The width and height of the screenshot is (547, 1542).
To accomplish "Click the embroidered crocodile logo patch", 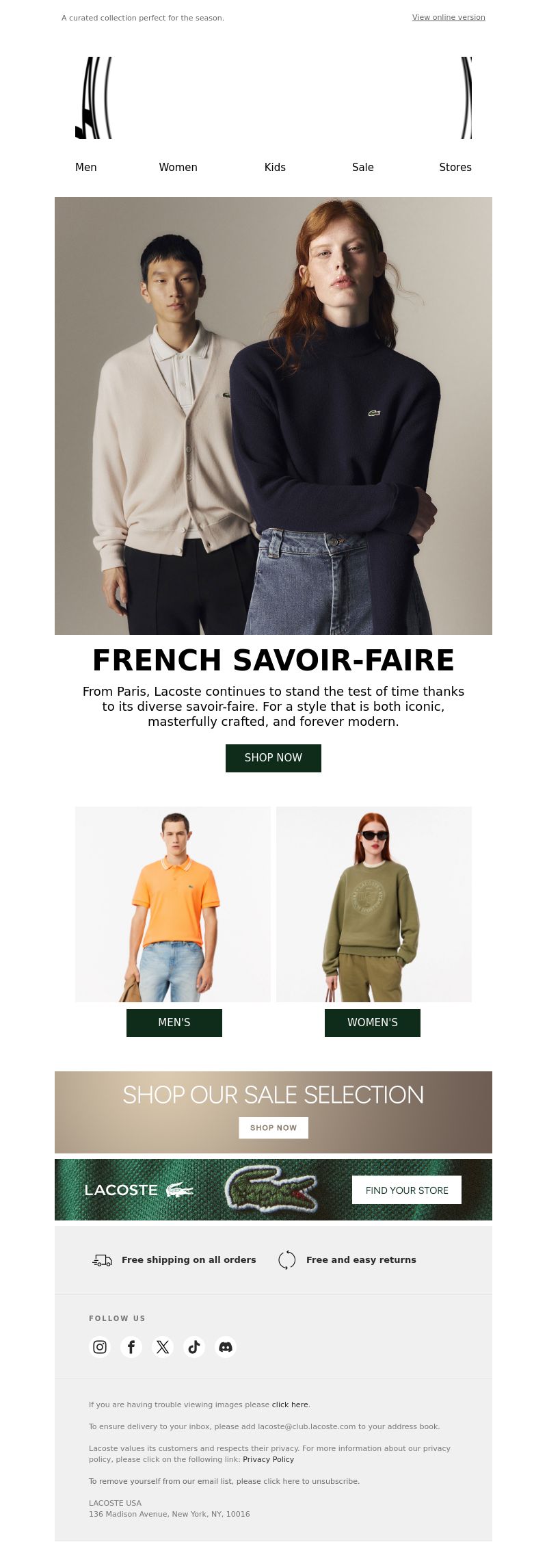I will (271, 1190).
